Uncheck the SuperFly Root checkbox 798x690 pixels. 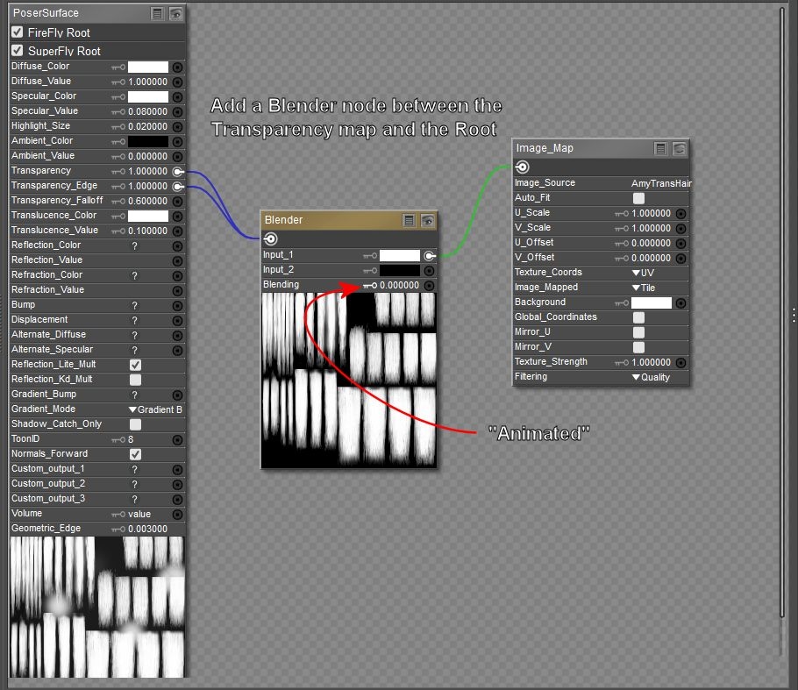point(18,51)
